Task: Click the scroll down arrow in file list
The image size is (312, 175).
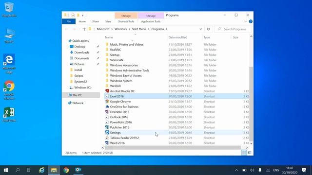Action: [251, 143]
